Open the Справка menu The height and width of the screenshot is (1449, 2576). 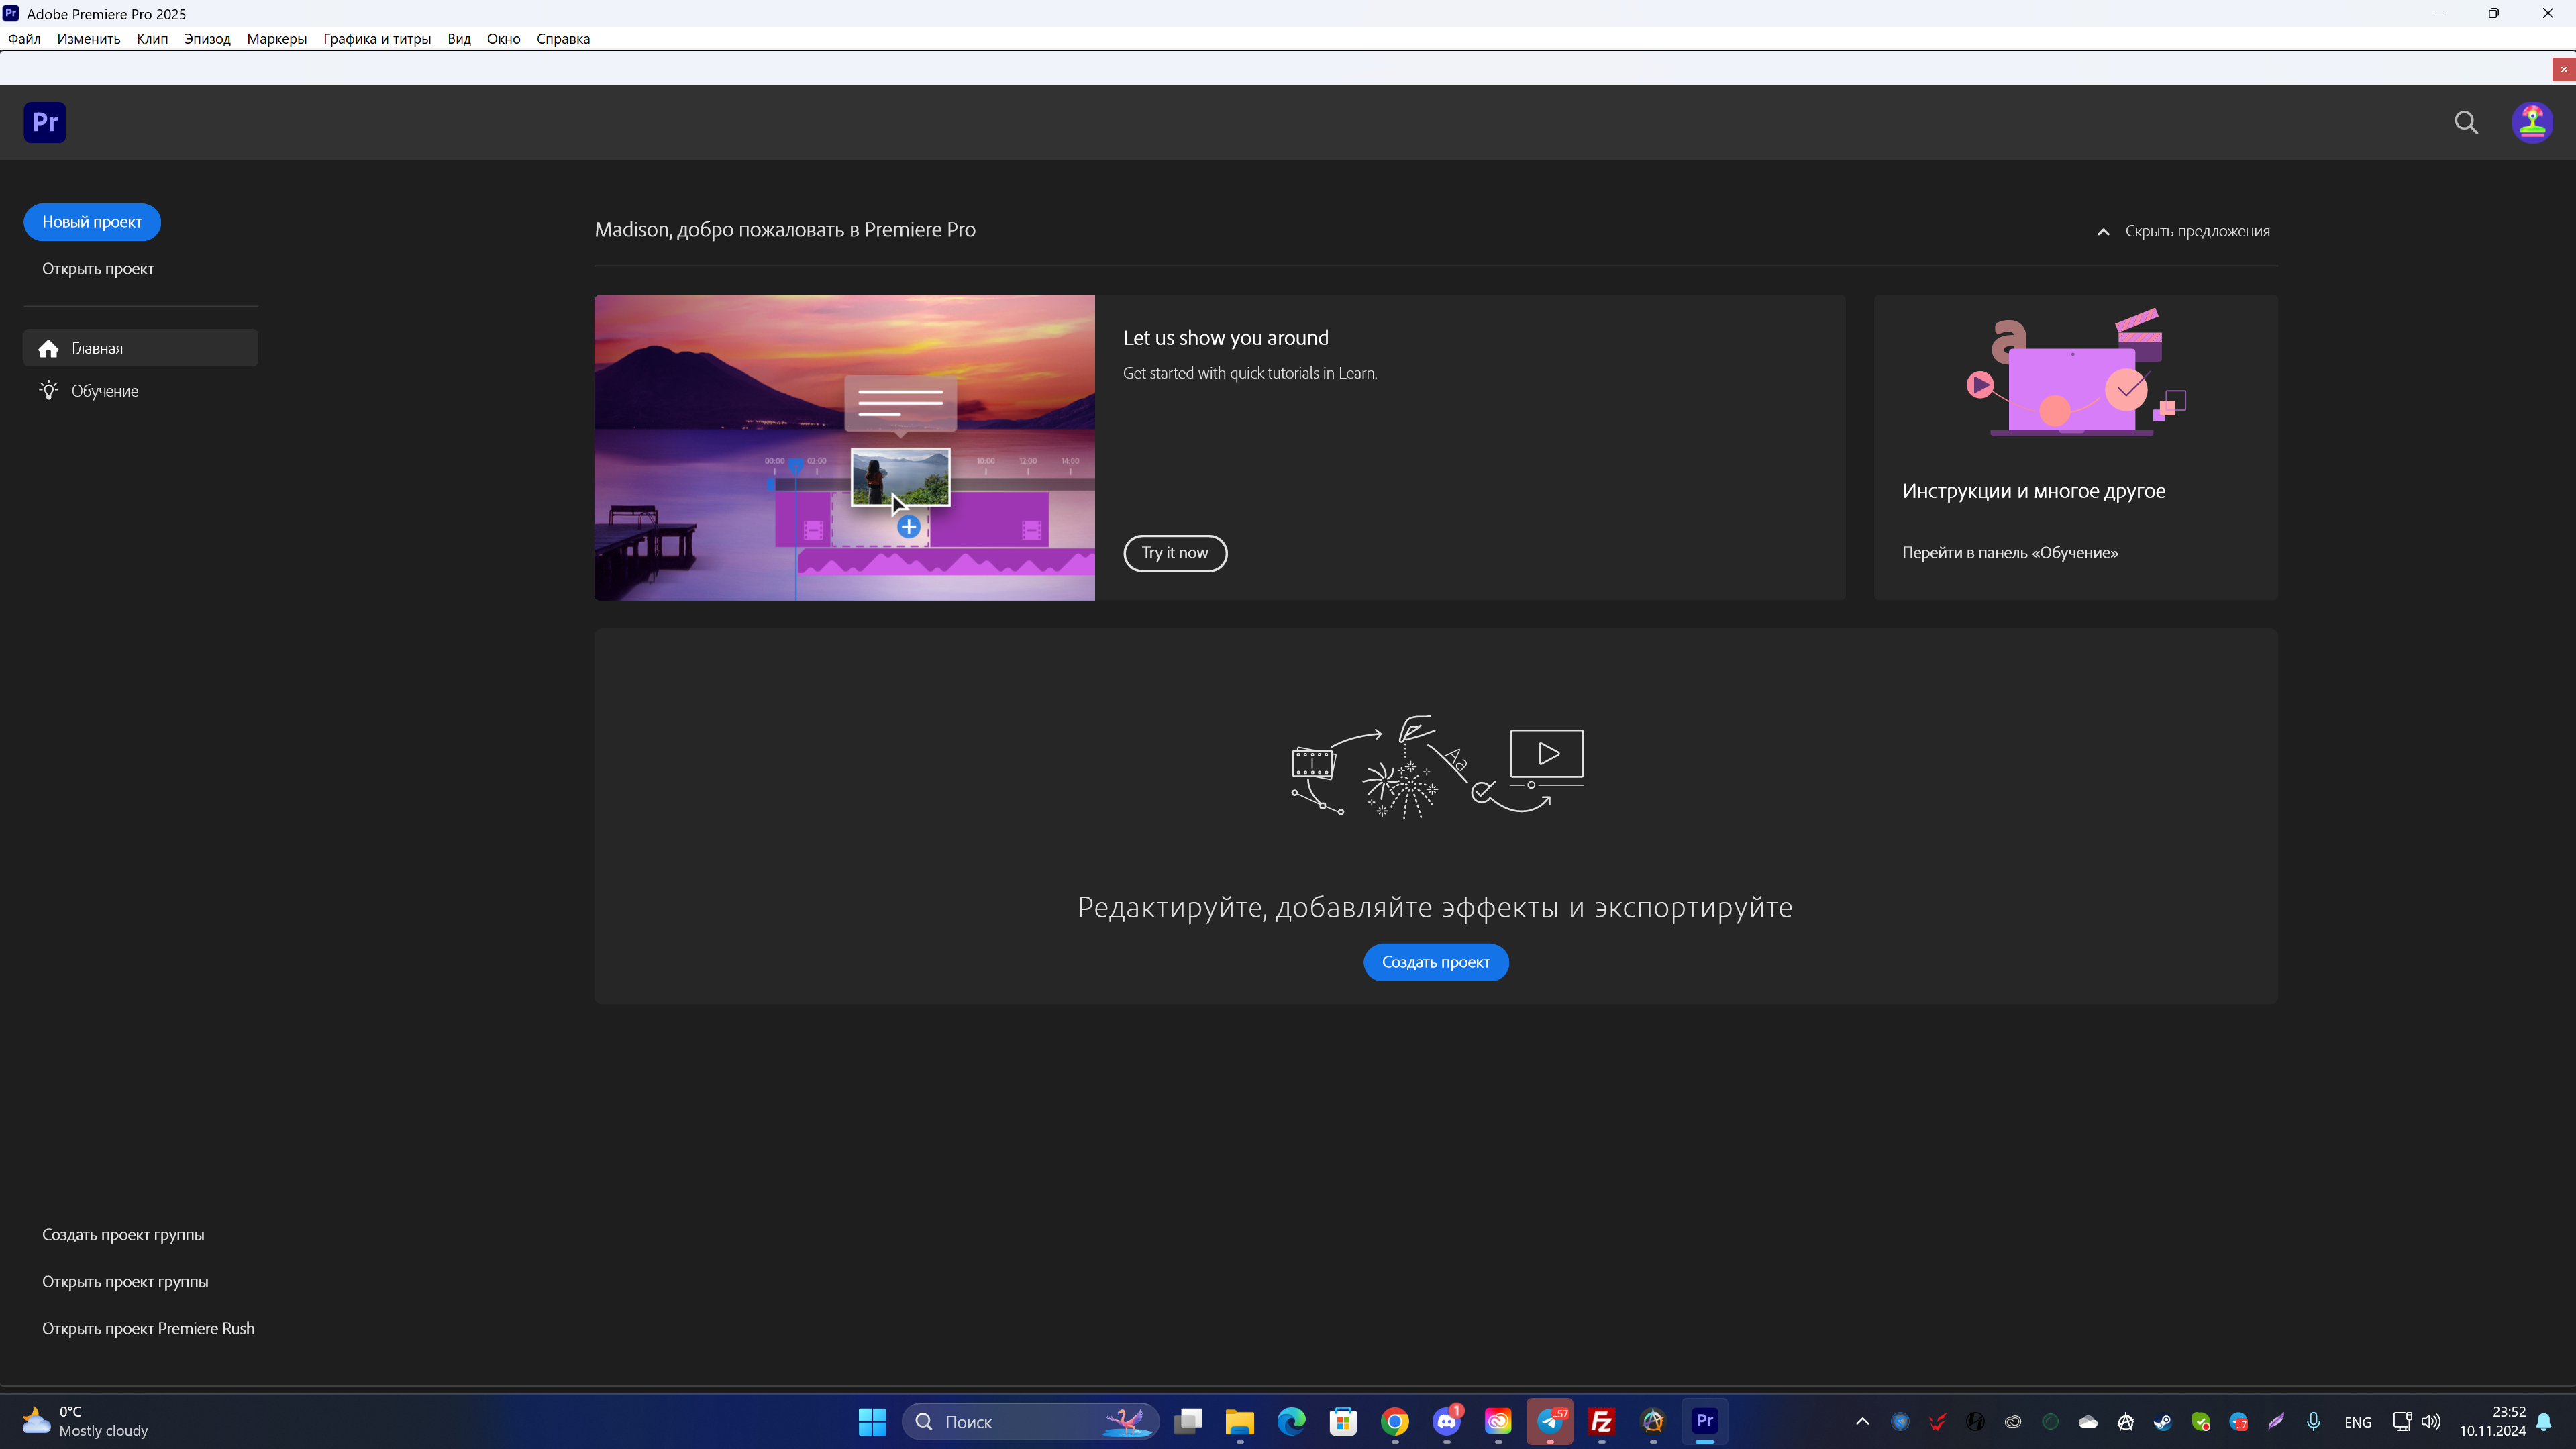(x=563, y=39)
